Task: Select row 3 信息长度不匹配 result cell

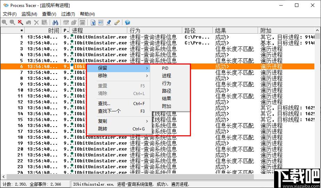Action: [235, 49]
